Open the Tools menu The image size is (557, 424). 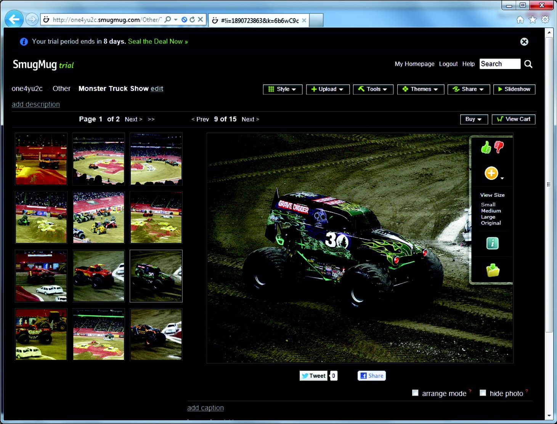(373, 89)
